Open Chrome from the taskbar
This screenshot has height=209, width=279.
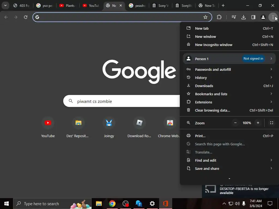[112, 204]
